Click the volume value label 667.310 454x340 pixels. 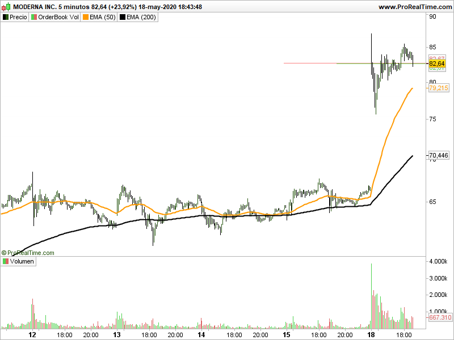(x=440, y=317)
